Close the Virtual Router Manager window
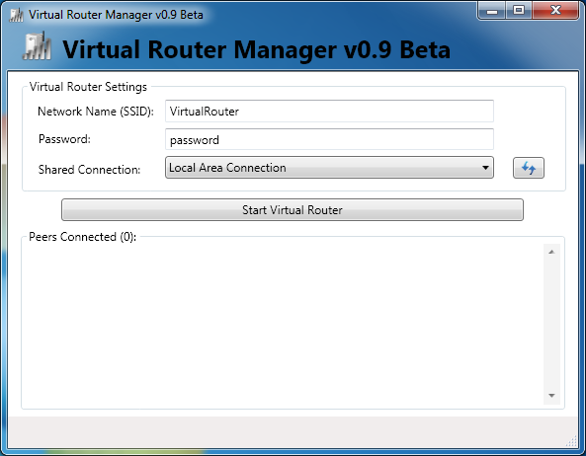The height and width of the screenshot is (456, 586). click(x=555, y=11)
